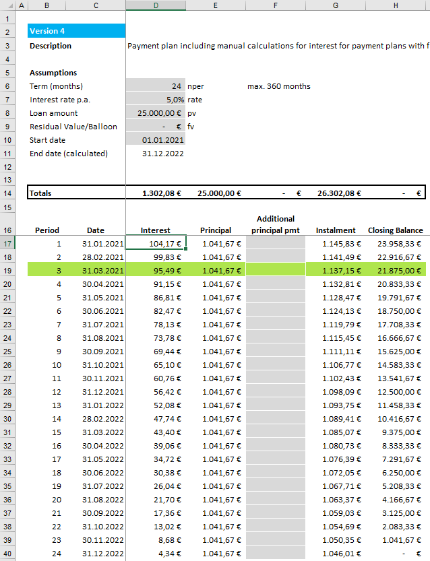Select the first period interest cell 104,17 €

click(156, 243)
